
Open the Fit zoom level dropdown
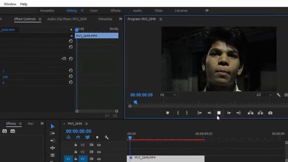[168, 95]
